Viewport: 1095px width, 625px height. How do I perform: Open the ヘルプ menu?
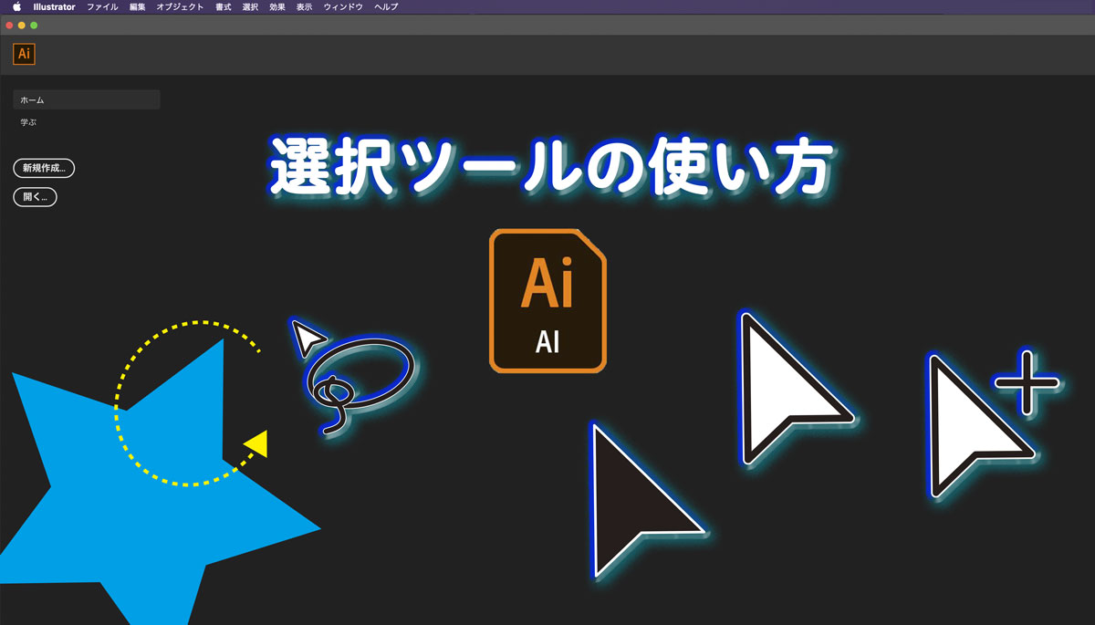click(x=384, y=6)
